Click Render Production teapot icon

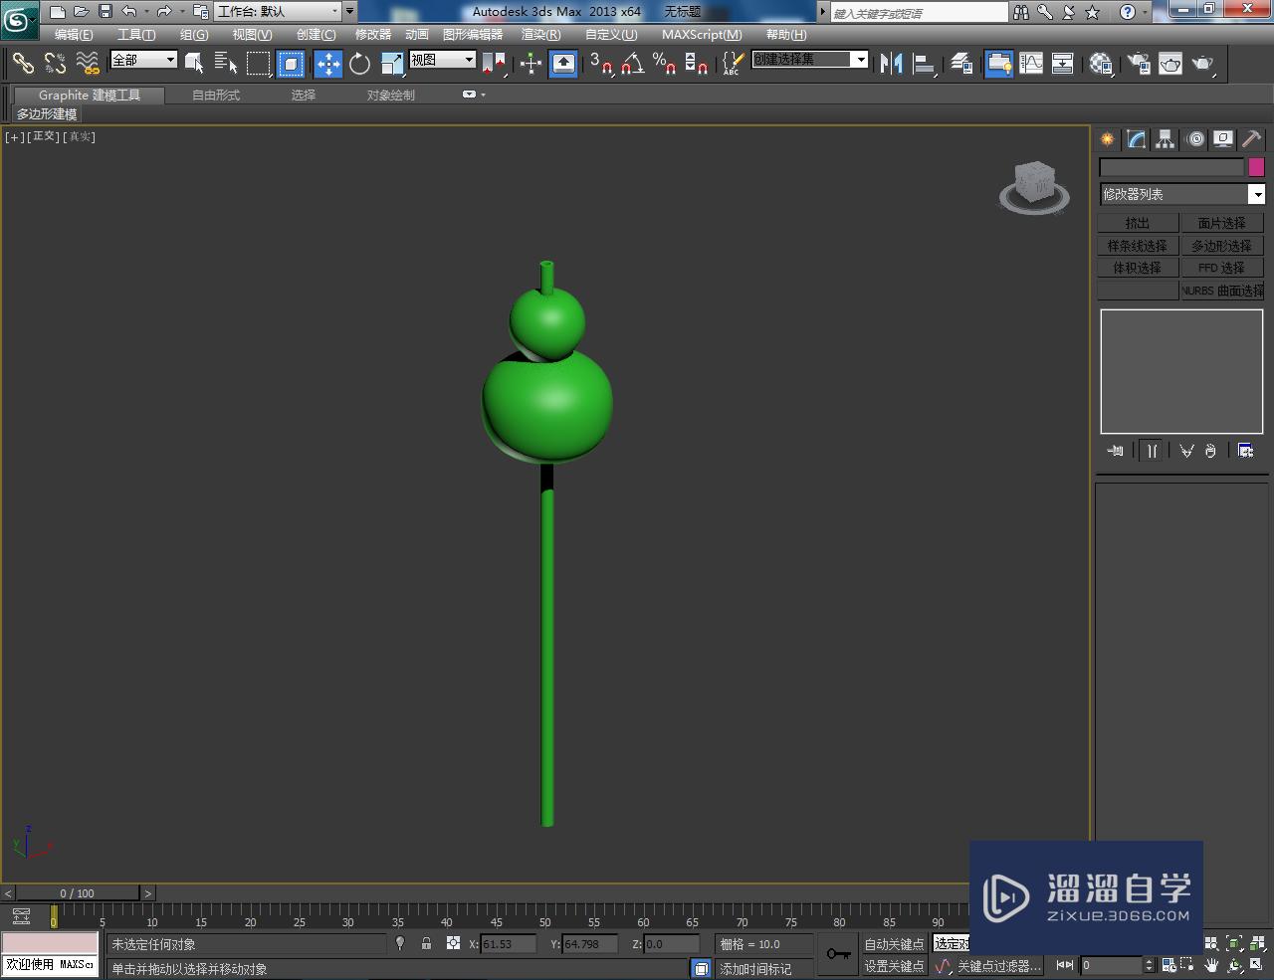(1203, 64)
